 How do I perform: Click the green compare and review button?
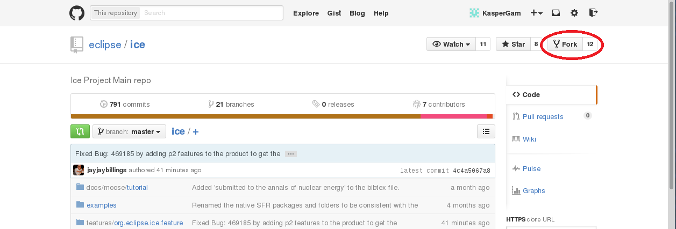(x=80, y=131)
